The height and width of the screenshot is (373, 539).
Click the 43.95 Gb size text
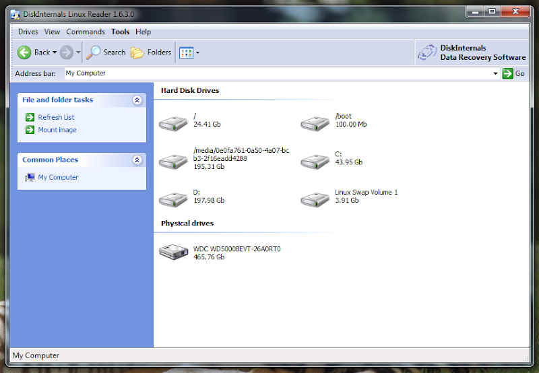[349, 162]
